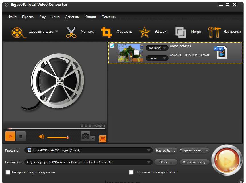
Task: Click the window resize grip corner
Action: (x=241, y=181)
